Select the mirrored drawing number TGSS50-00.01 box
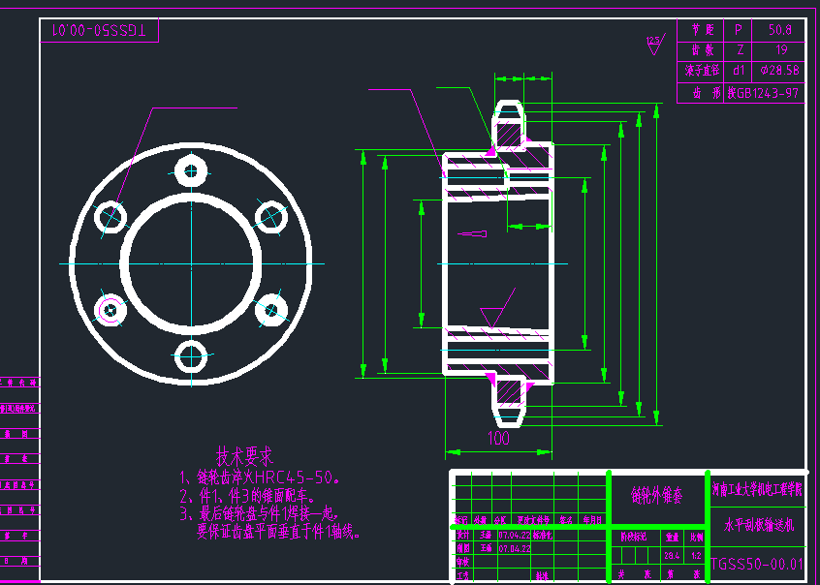Viewport: 820px width, 585px height. point(99,31)
